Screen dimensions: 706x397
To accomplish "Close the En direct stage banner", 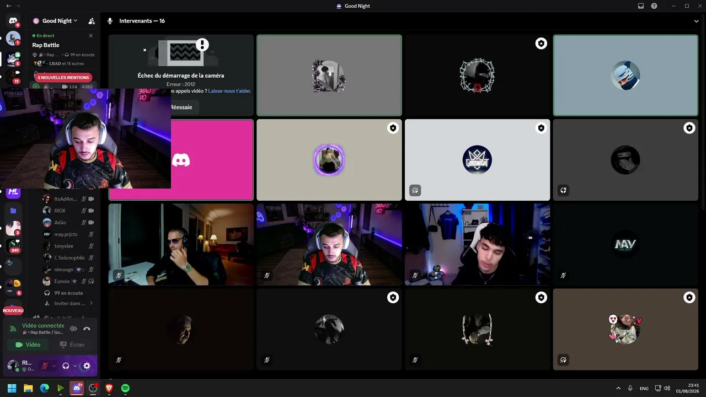I will coord(91,35).
